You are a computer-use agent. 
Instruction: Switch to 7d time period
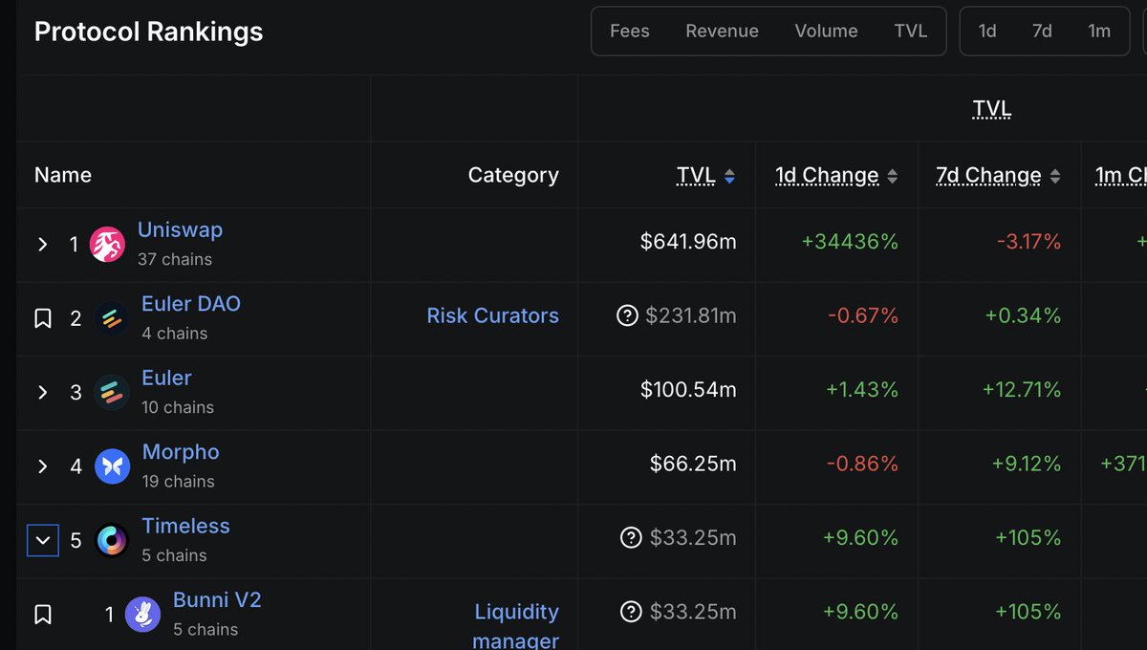[x=1042, y=31]
